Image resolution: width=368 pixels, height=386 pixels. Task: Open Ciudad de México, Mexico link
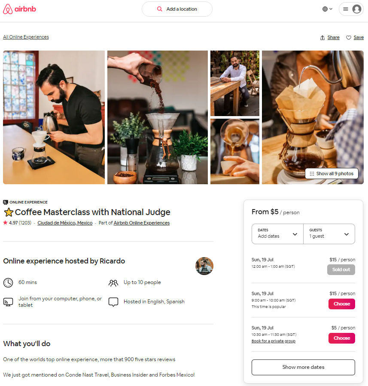65,223
